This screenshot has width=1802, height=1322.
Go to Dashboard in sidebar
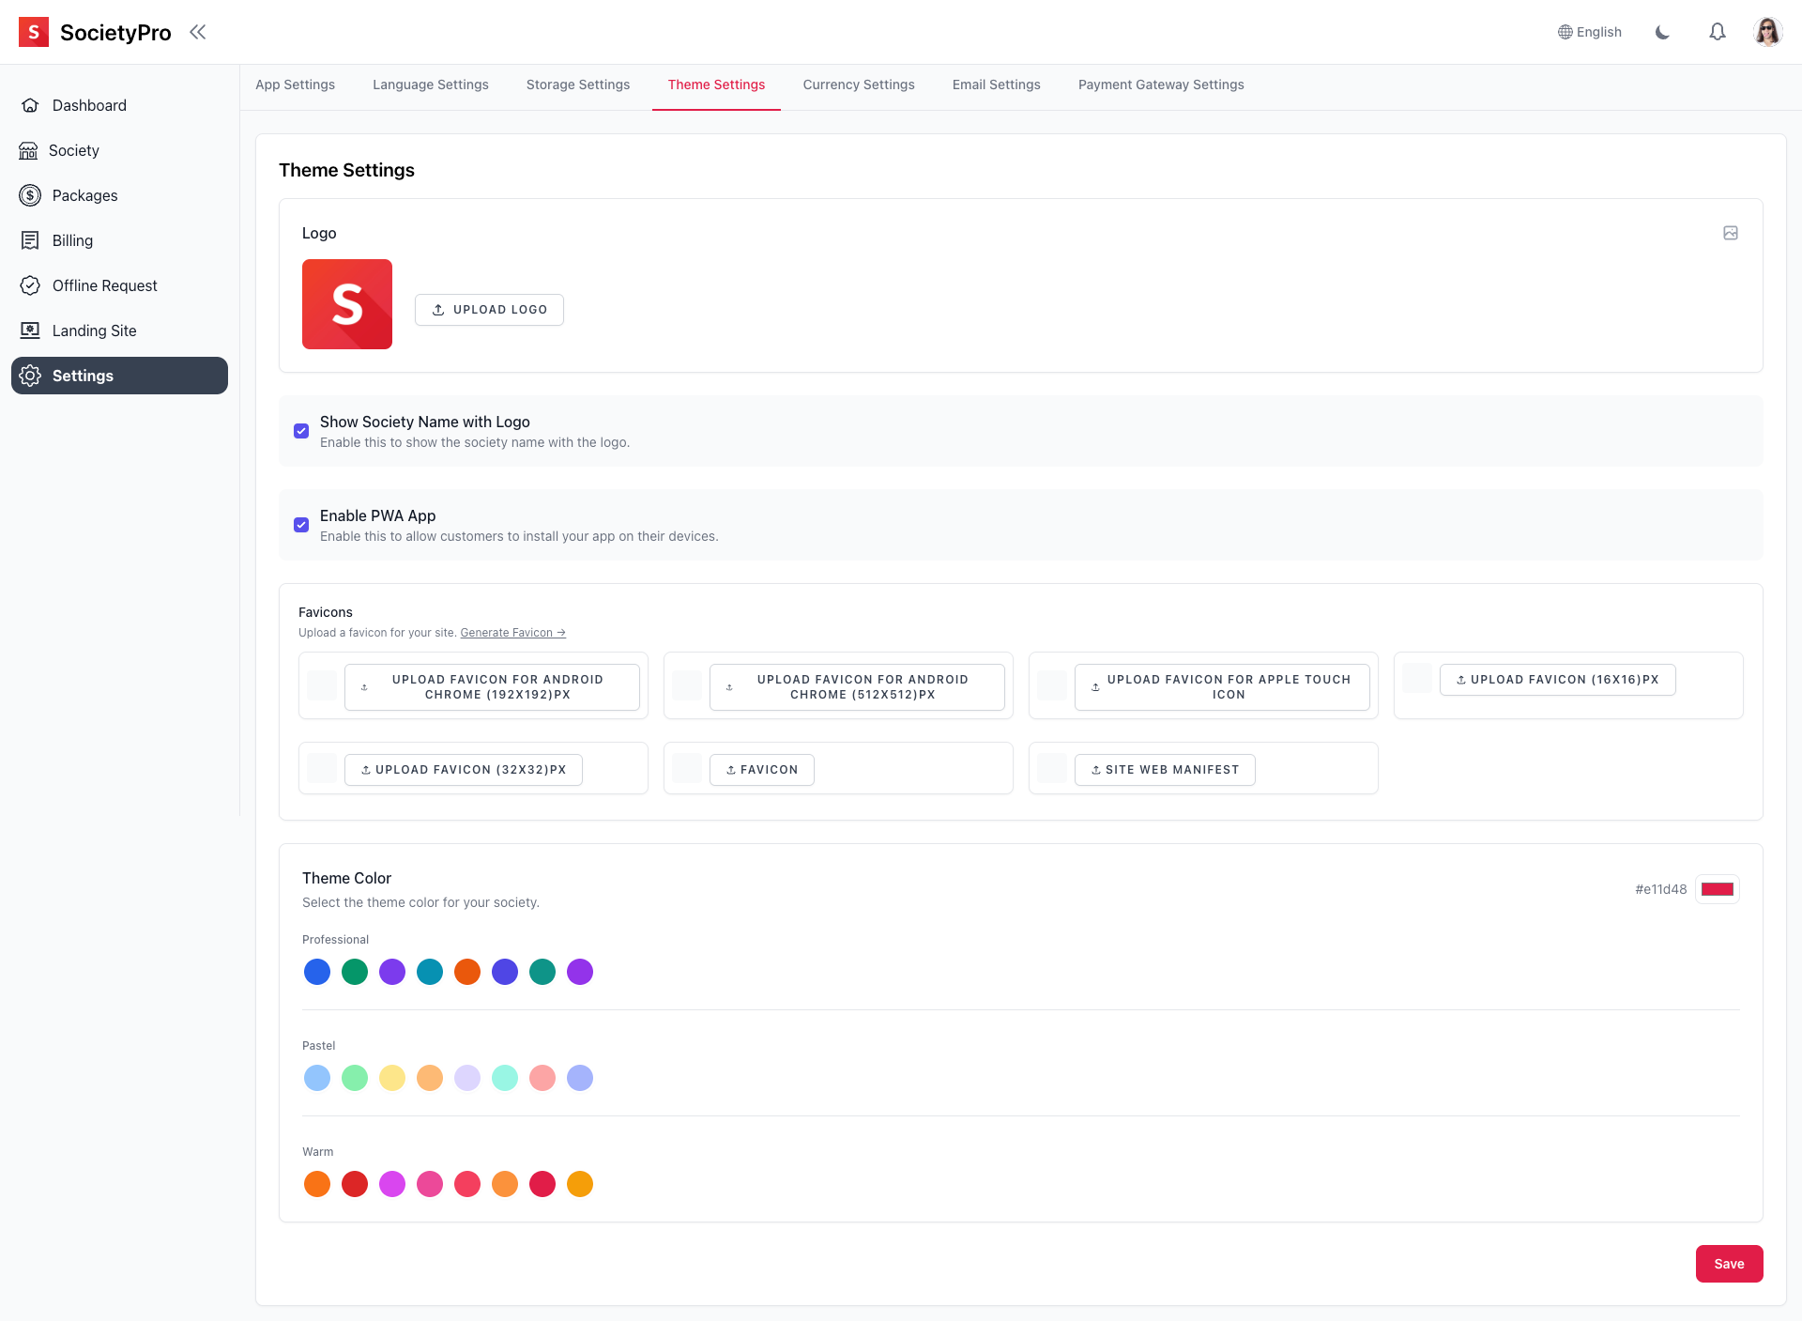click(89, 105)
